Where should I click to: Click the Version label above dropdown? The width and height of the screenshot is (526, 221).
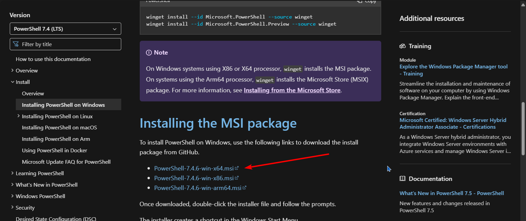(x=20, y=15)
